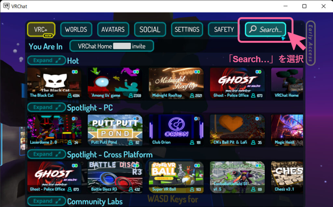This screenshot has height=207, width=333.
Task: Click user count icon on 'Among Us' game
Action: [131, 95]
